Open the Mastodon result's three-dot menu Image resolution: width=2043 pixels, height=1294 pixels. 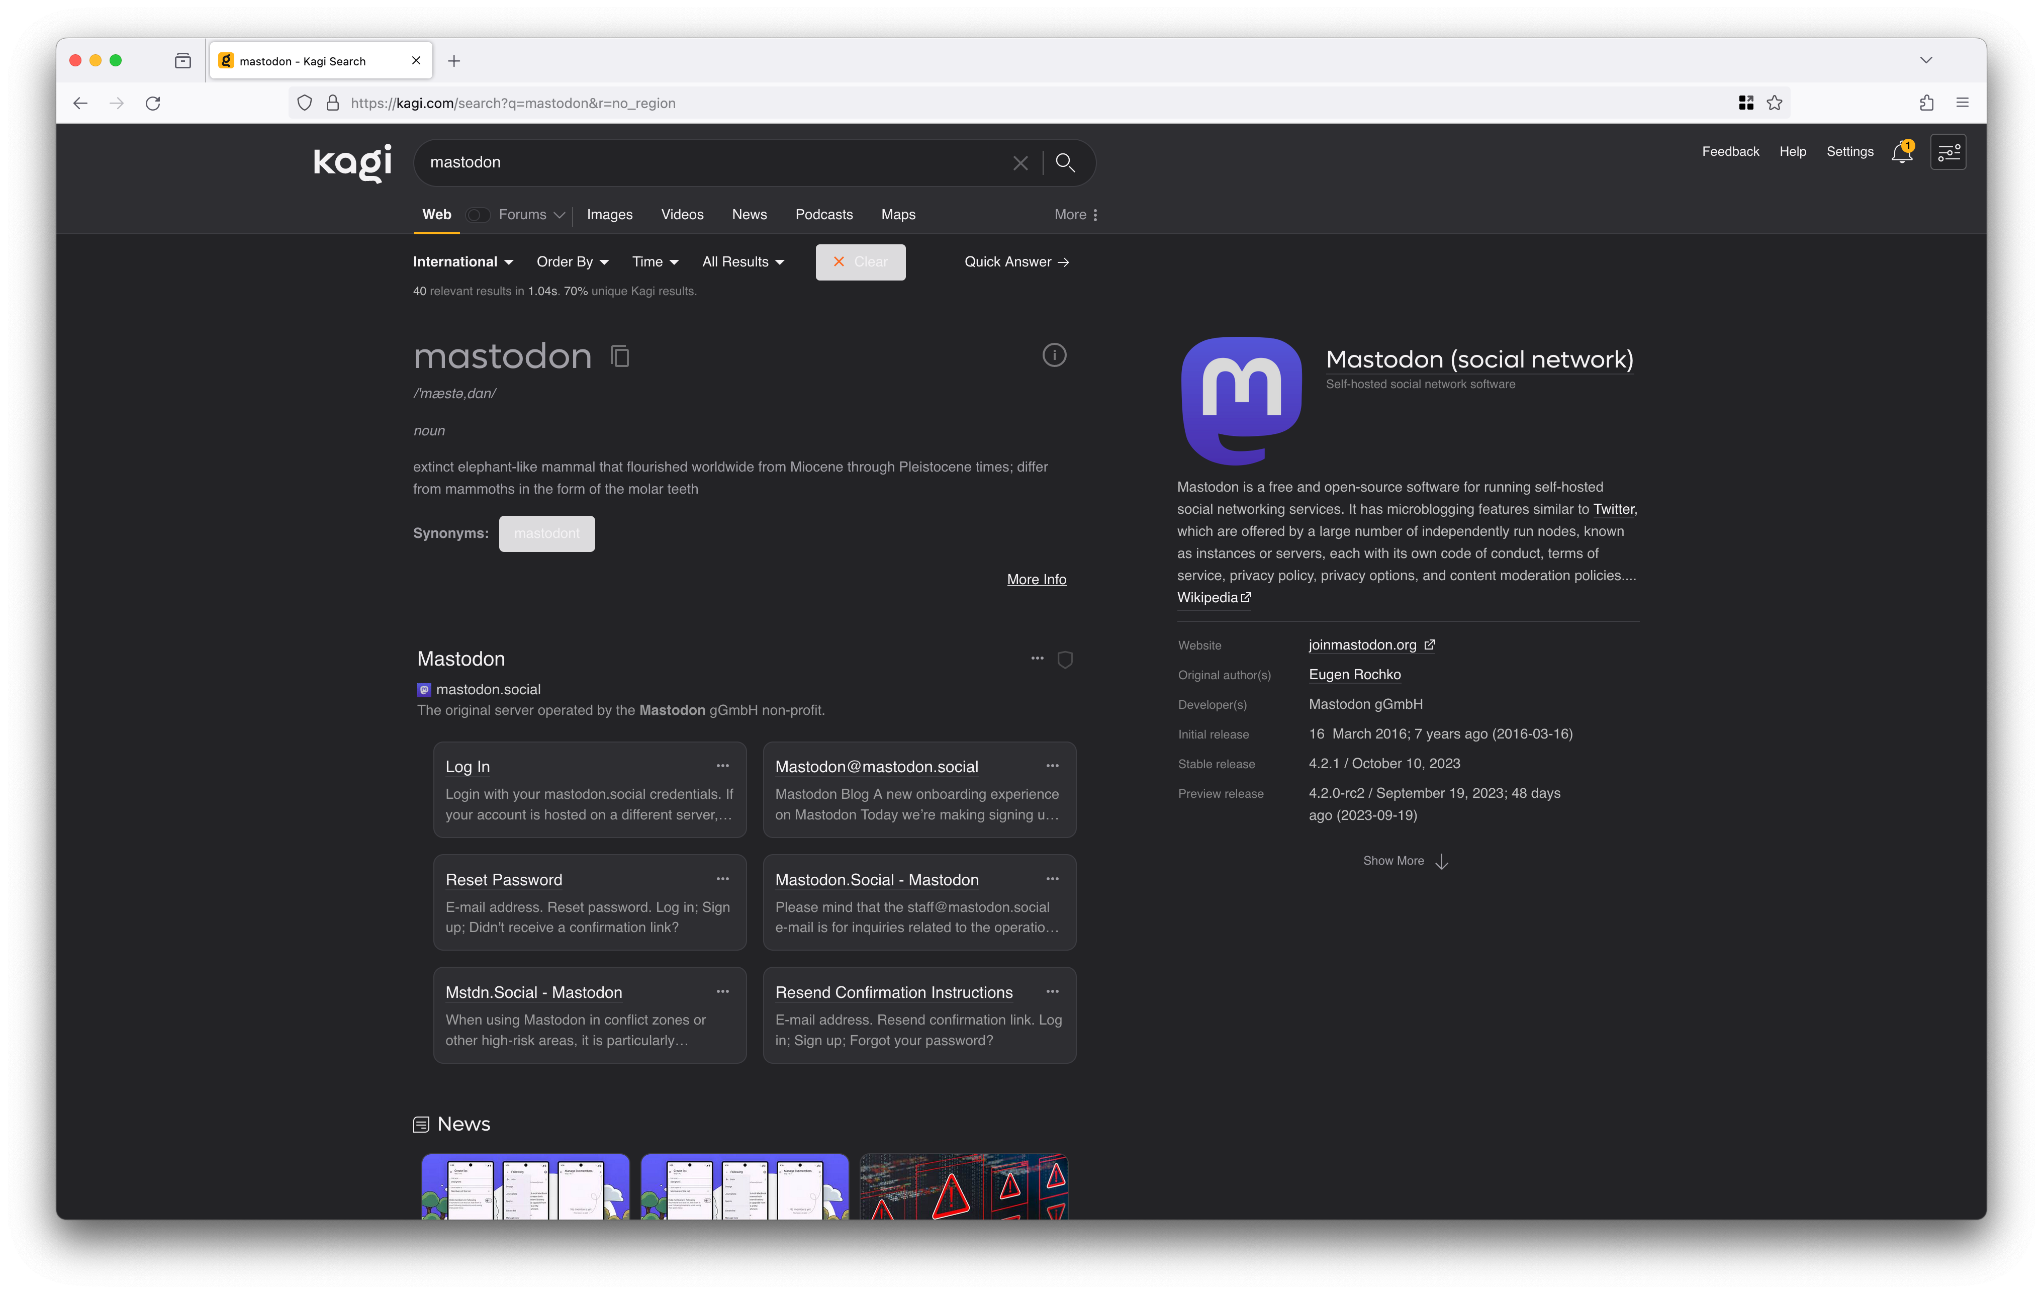pos(1037,659)
